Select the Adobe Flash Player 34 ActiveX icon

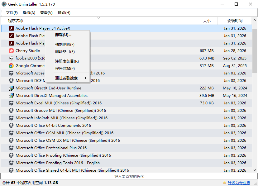tap(11, 28)
